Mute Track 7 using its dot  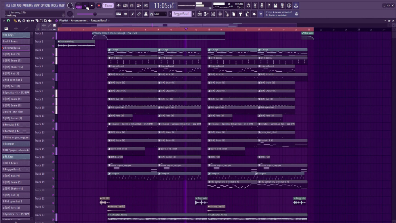coord(53,88)
